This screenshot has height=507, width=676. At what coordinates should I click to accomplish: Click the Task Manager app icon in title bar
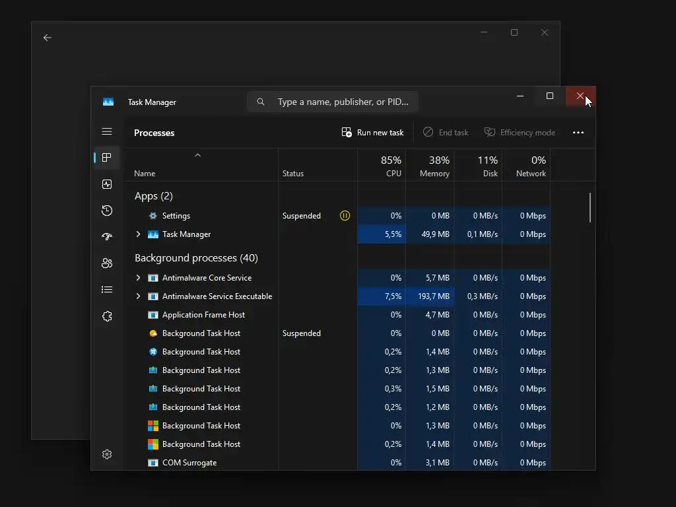pyautogui.click(x=108, y=102)
